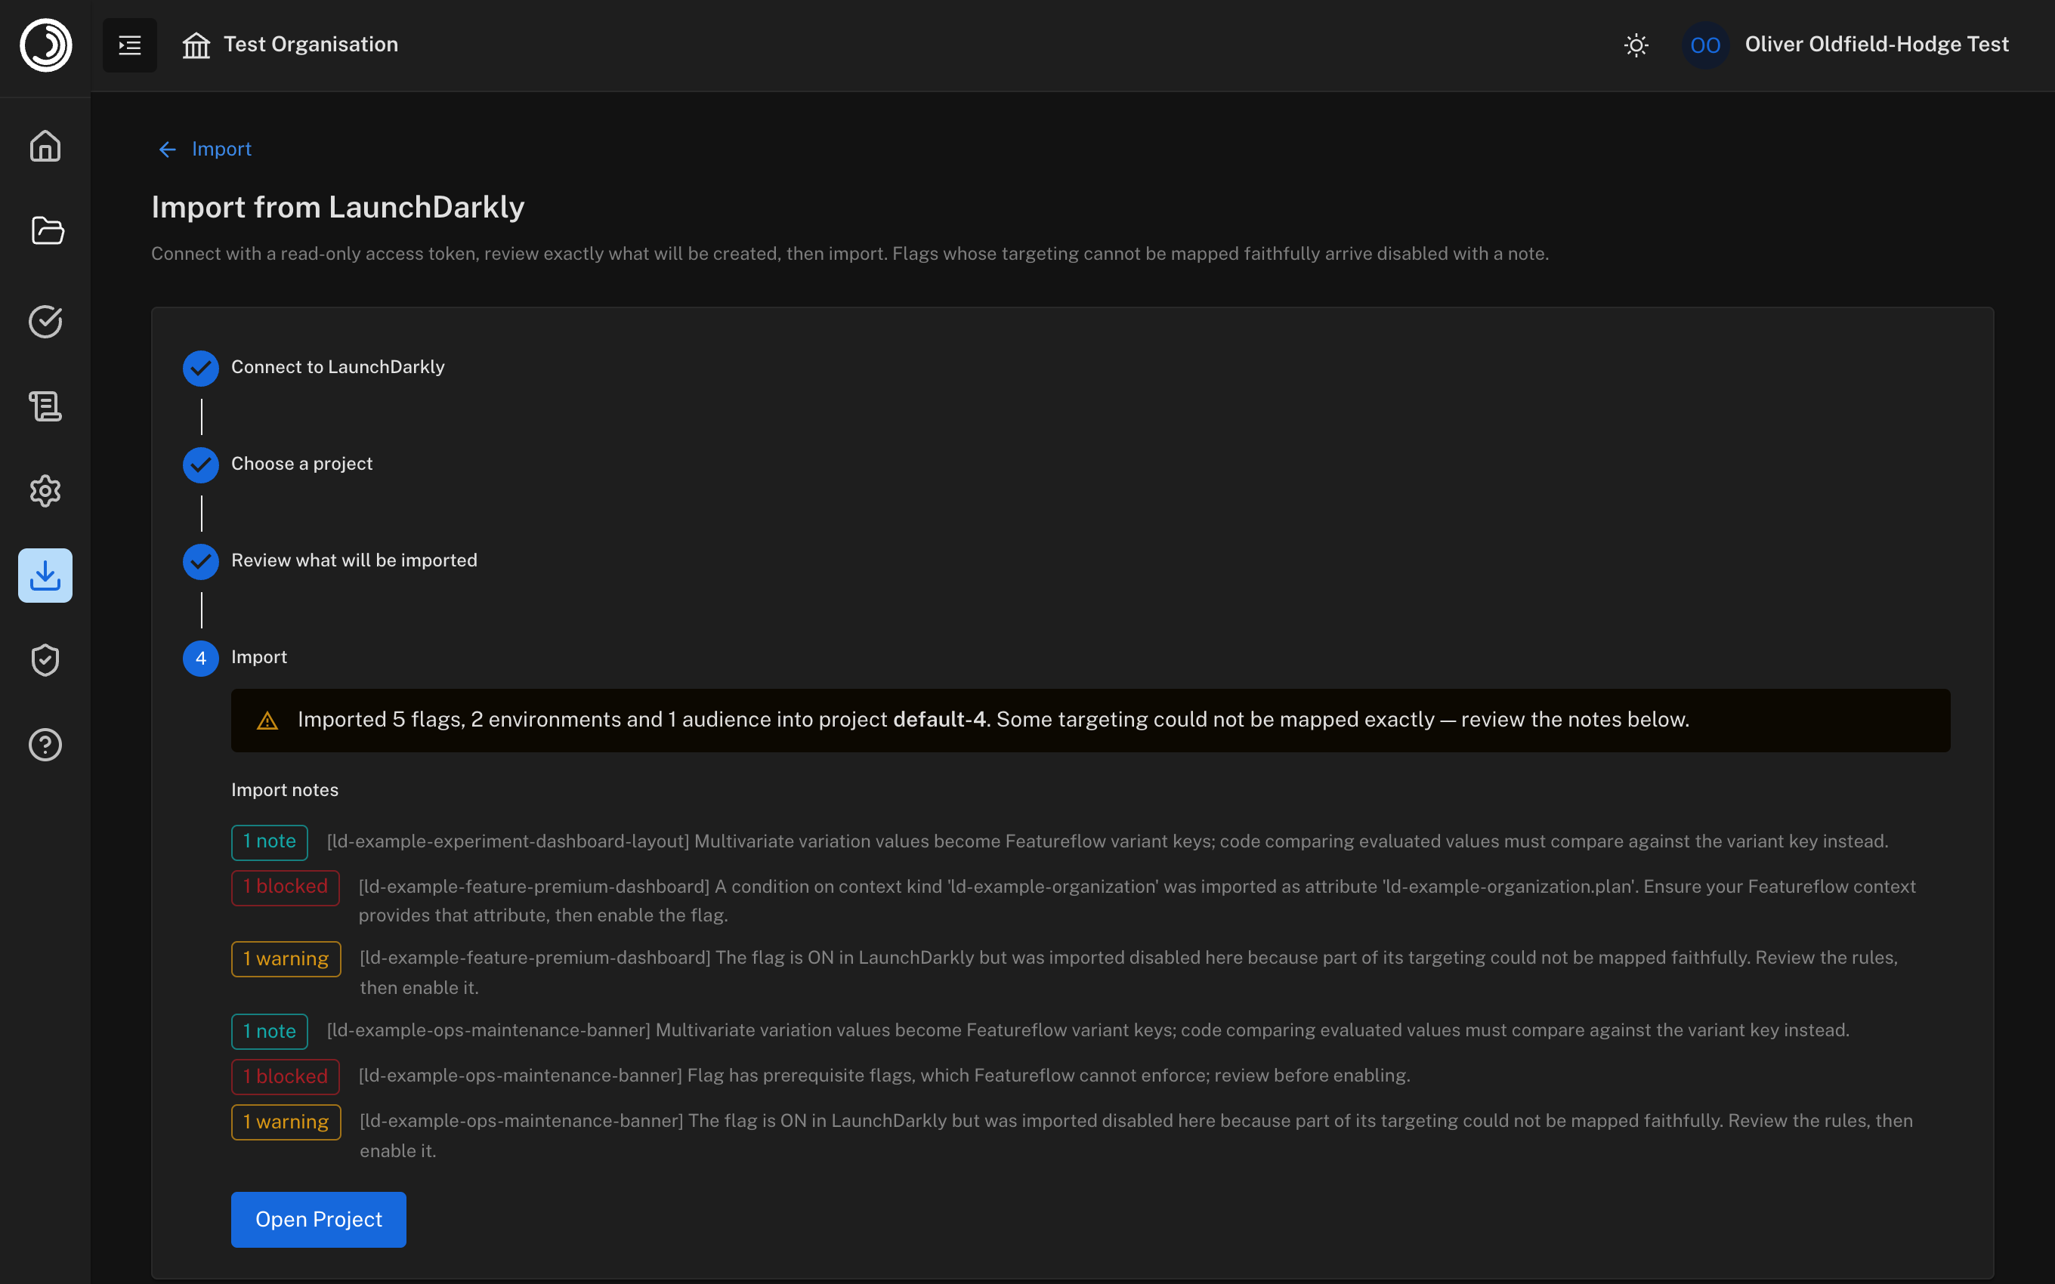The image size is (2055, 1284).
Task: Select the Import download icon in sidebar
Action: click(x=46, y=576)
